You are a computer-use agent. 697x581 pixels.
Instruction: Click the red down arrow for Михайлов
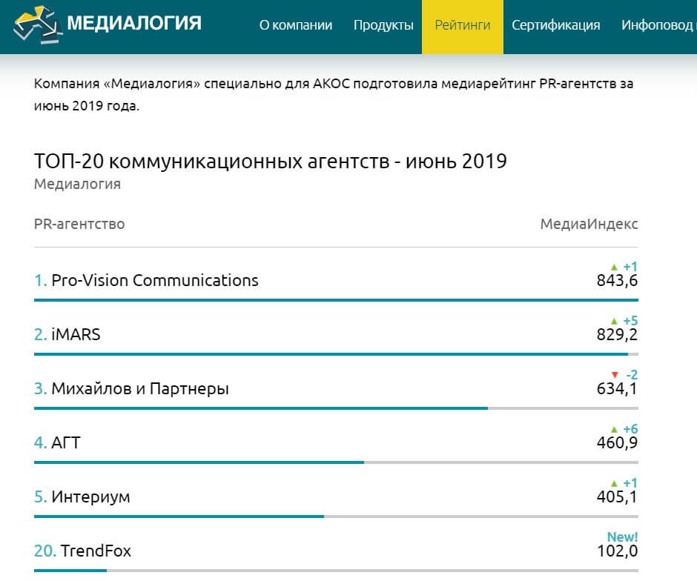615,375
